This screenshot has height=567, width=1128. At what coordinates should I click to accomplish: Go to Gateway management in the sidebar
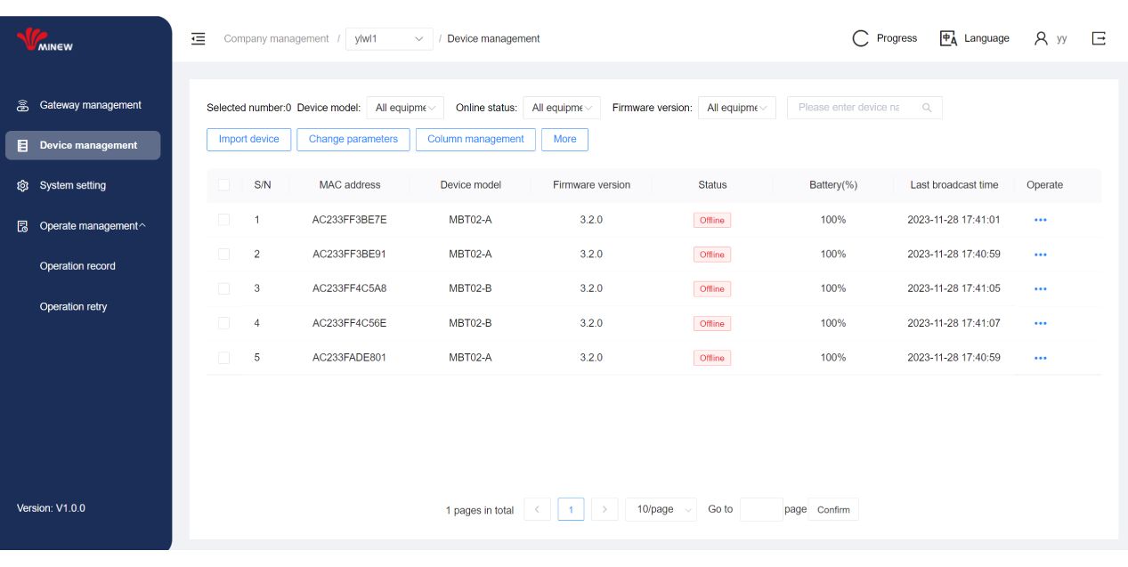89,105
